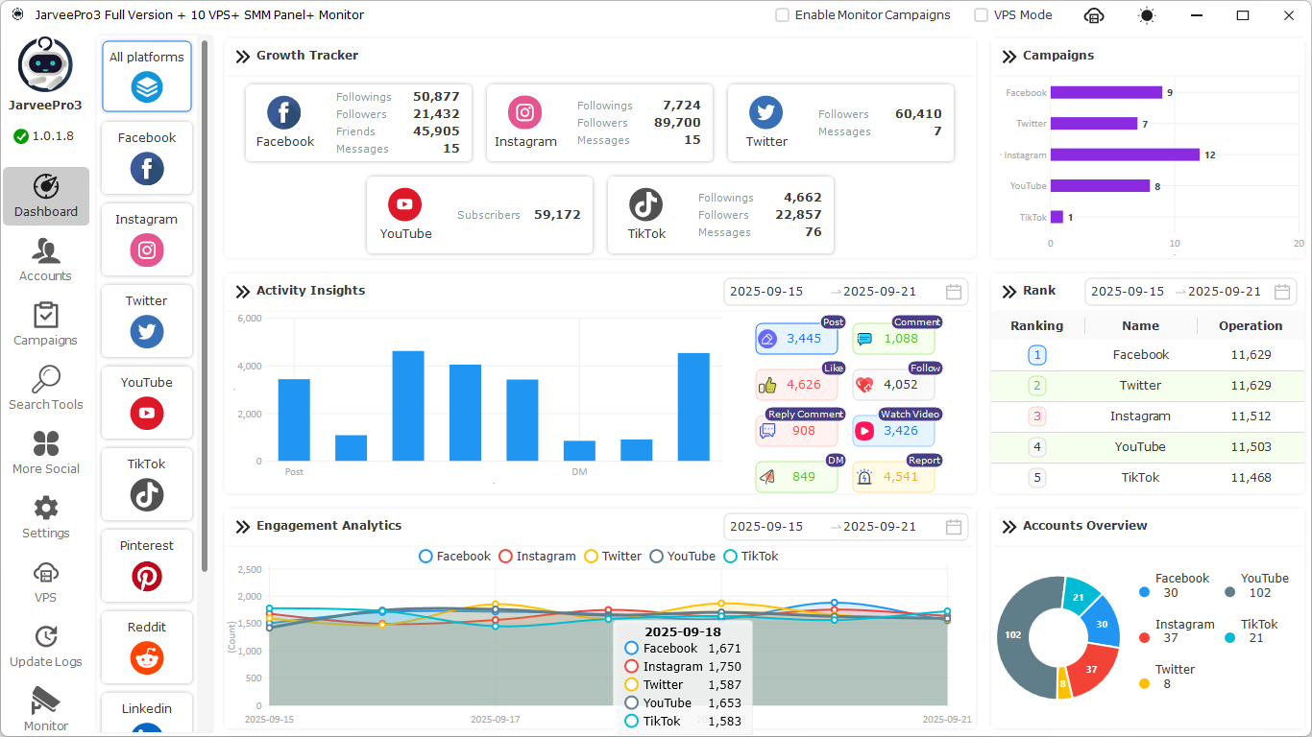Select the Dashboard menu item
This screenshot has height=737, width=1312.
click(x=46, y=197)
